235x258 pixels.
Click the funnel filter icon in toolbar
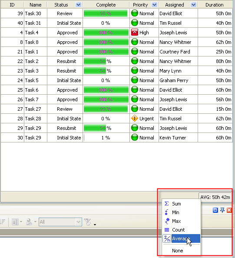click(x=87, y=222)
